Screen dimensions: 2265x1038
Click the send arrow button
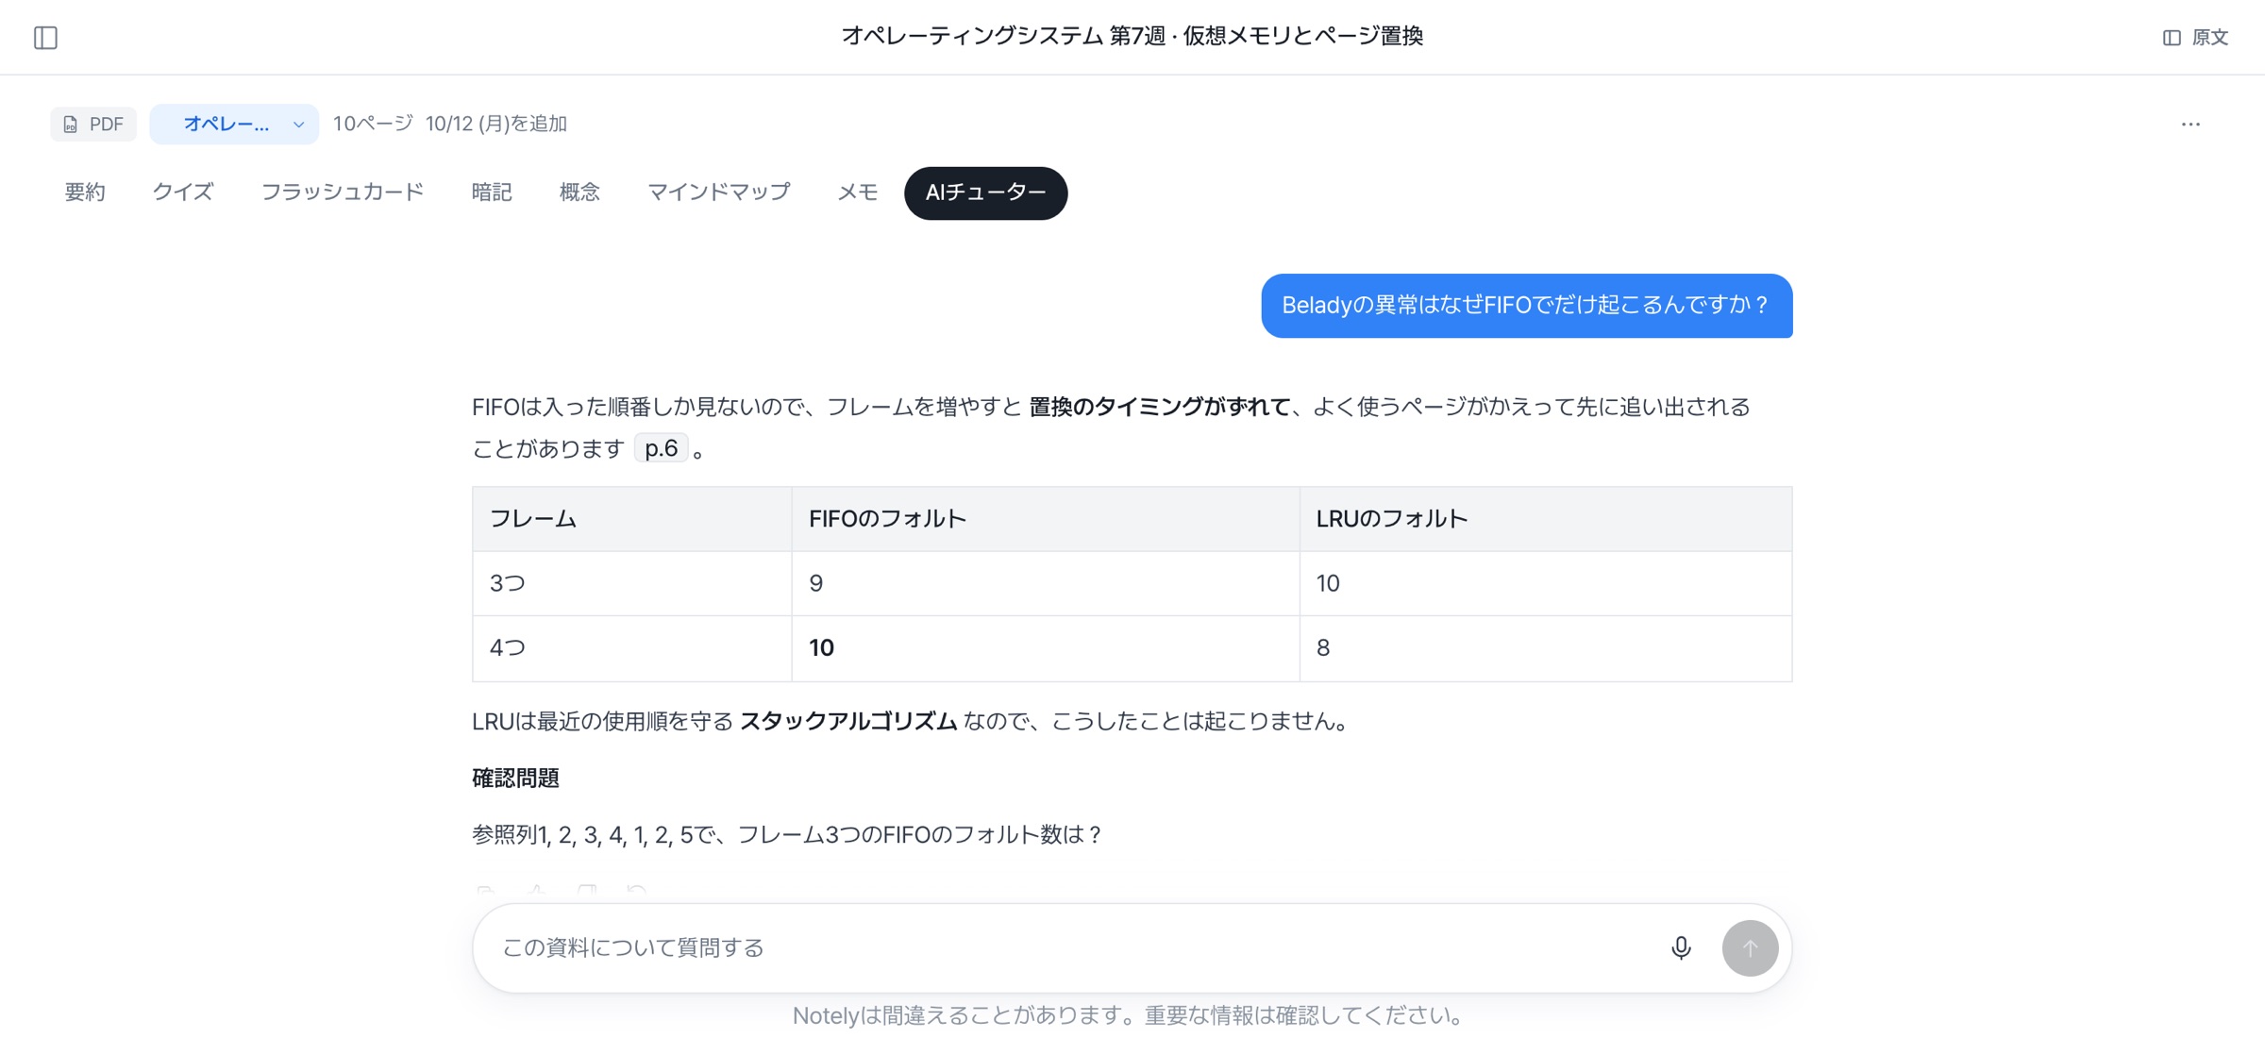coord(1750,947)
